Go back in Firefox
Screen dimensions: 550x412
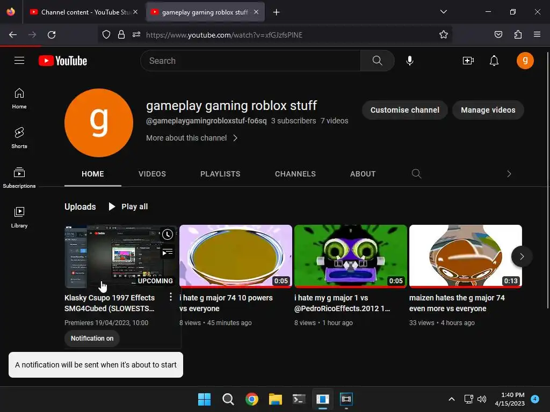[x=13, y=35]
